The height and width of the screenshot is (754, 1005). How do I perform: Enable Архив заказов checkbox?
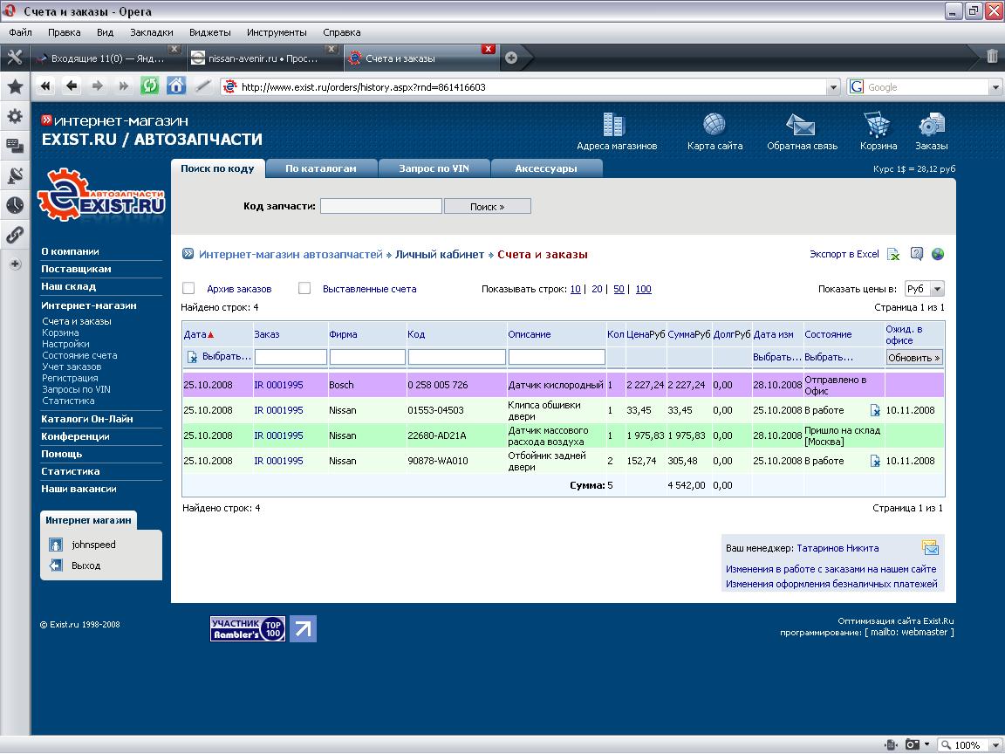pyautogui.click(x=188, y=289)
